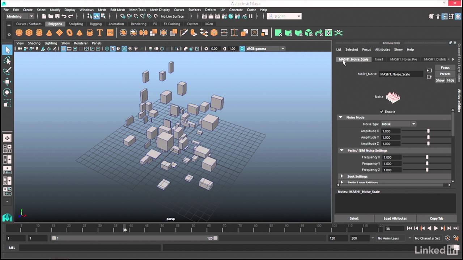The width and height of the screenshot is (463, 260).
Task: Create a polygon cone from the shelf
Action: pos(49,33)
